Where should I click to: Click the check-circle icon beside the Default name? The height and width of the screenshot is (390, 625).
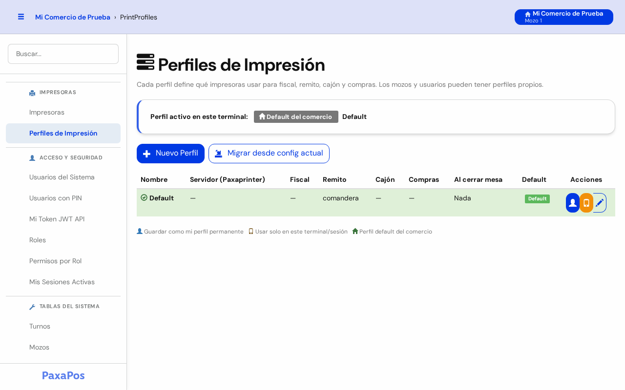coord(144,197)
